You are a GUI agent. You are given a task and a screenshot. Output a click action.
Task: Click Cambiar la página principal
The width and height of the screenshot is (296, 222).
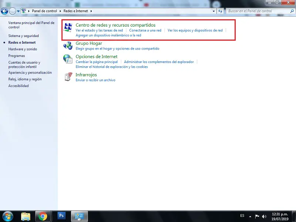(97, 62)
